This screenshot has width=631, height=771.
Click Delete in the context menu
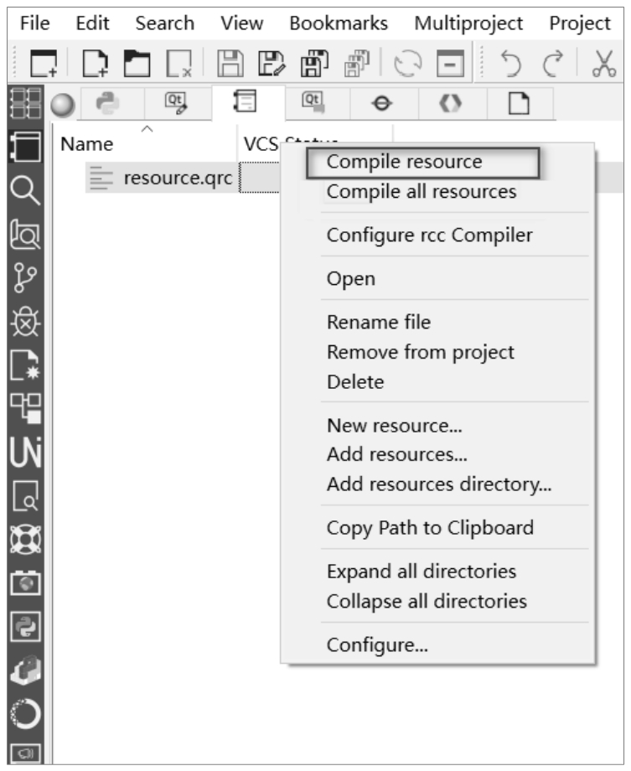click(x=355, y=382)
